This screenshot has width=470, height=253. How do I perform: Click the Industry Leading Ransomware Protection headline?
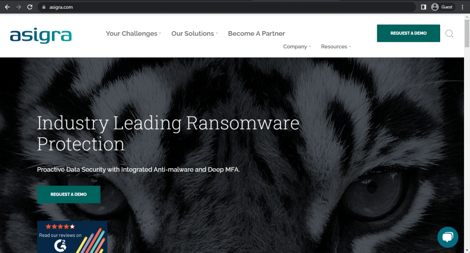point(168,133)
